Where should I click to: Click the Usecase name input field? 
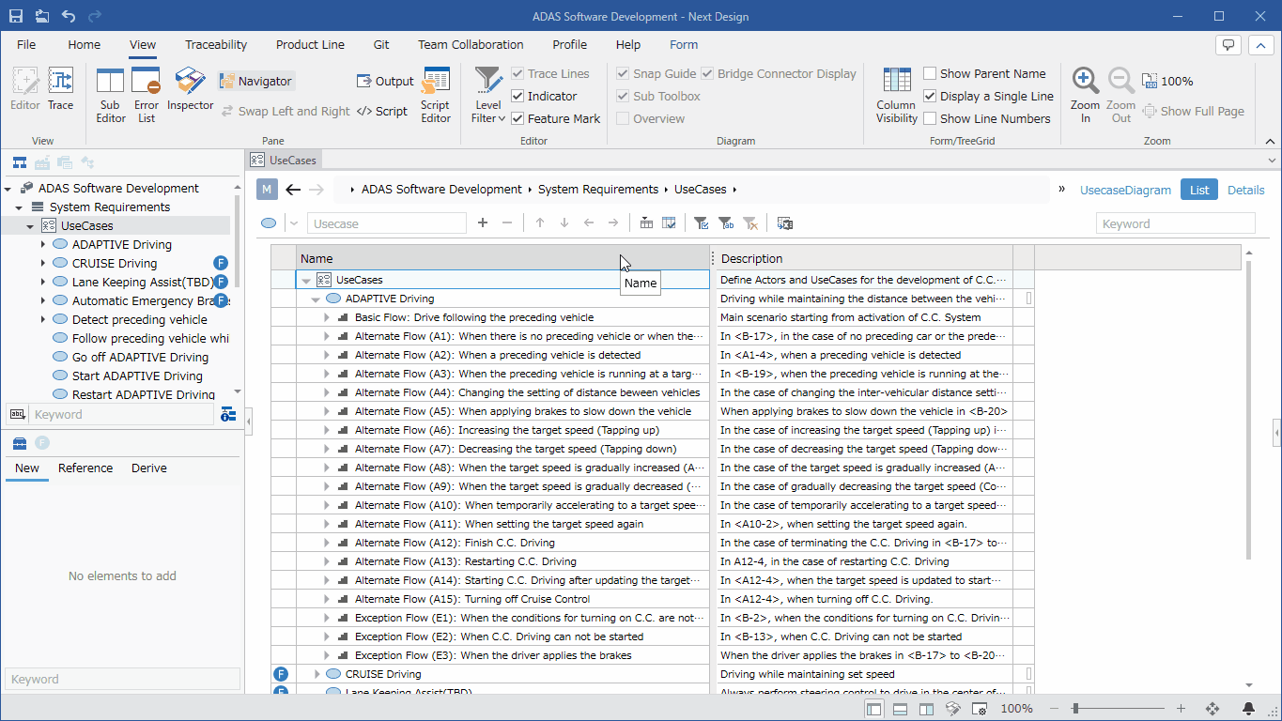click(387, 223)
